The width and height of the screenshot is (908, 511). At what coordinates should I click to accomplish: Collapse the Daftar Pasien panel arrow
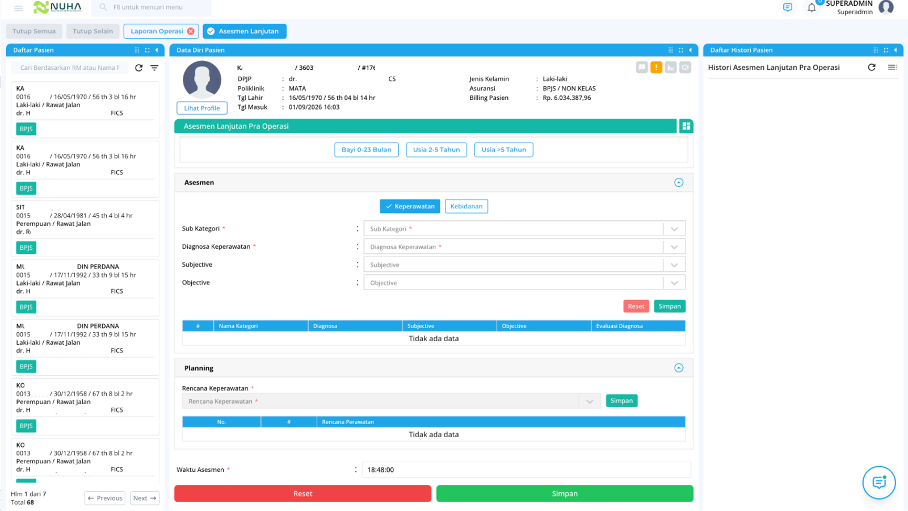(x=157, y=50)
